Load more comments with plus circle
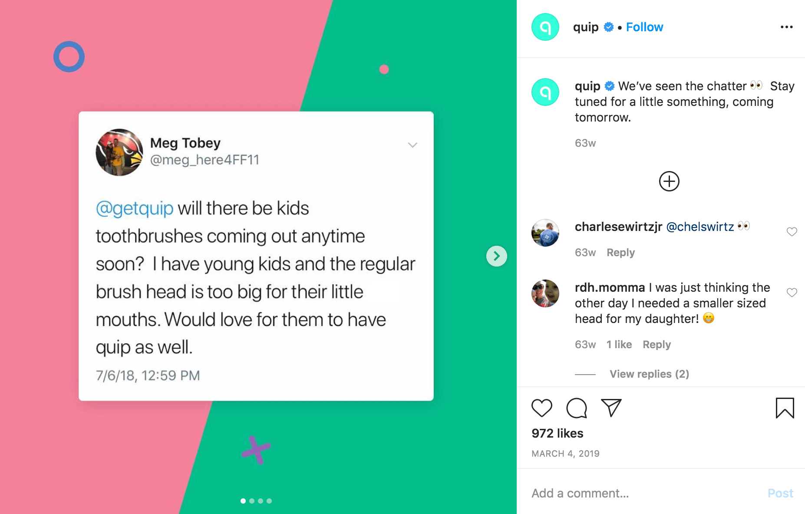805x514 pixels. point(669,181)
